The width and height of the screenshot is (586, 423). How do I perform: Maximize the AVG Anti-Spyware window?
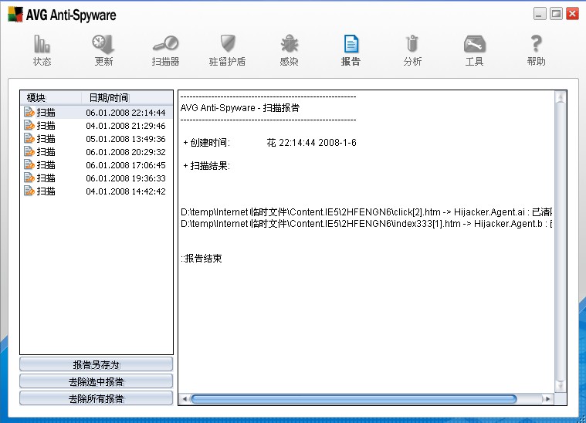(556, 14)
